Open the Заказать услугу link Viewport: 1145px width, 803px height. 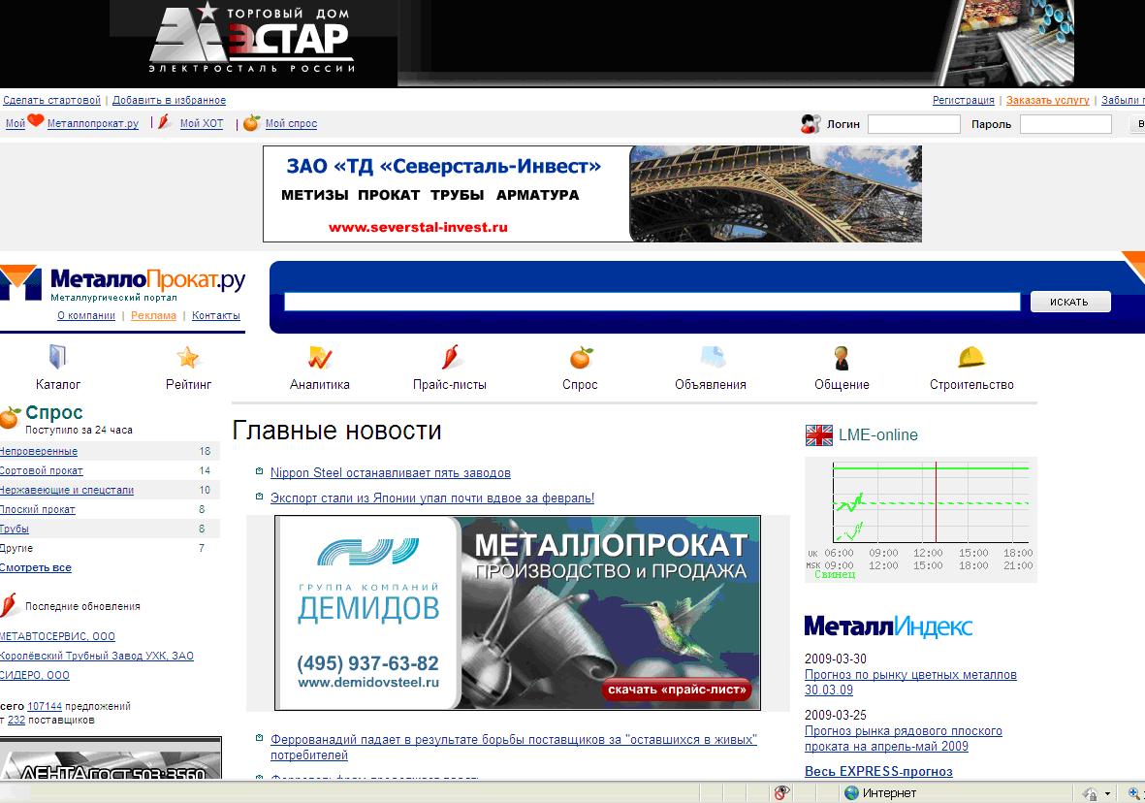(1047, 100)
